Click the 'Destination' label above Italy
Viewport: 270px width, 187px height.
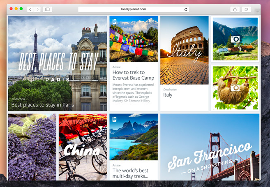(x=170, y=90)
